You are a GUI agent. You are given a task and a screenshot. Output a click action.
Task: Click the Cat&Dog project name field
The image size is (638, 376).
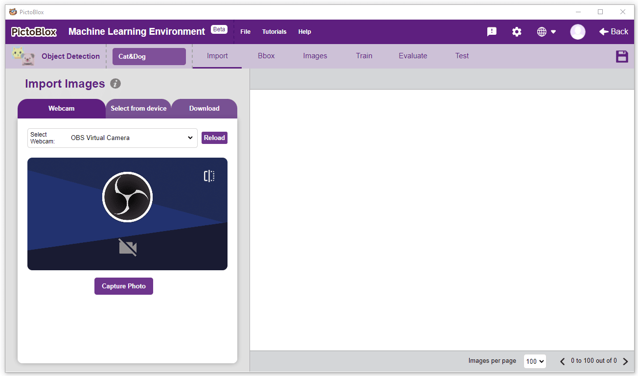(149, 56)
